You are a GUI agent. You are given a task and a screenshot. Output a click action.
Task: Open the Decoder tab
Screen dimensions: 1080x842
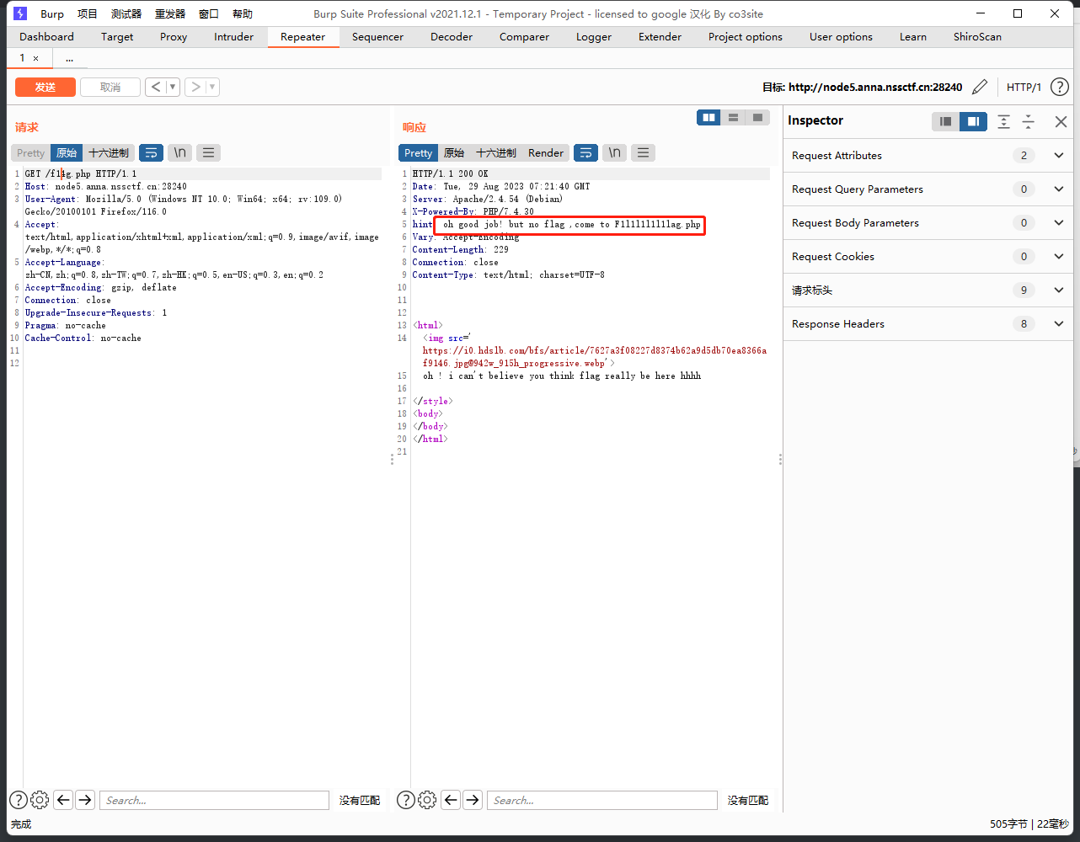452,37
